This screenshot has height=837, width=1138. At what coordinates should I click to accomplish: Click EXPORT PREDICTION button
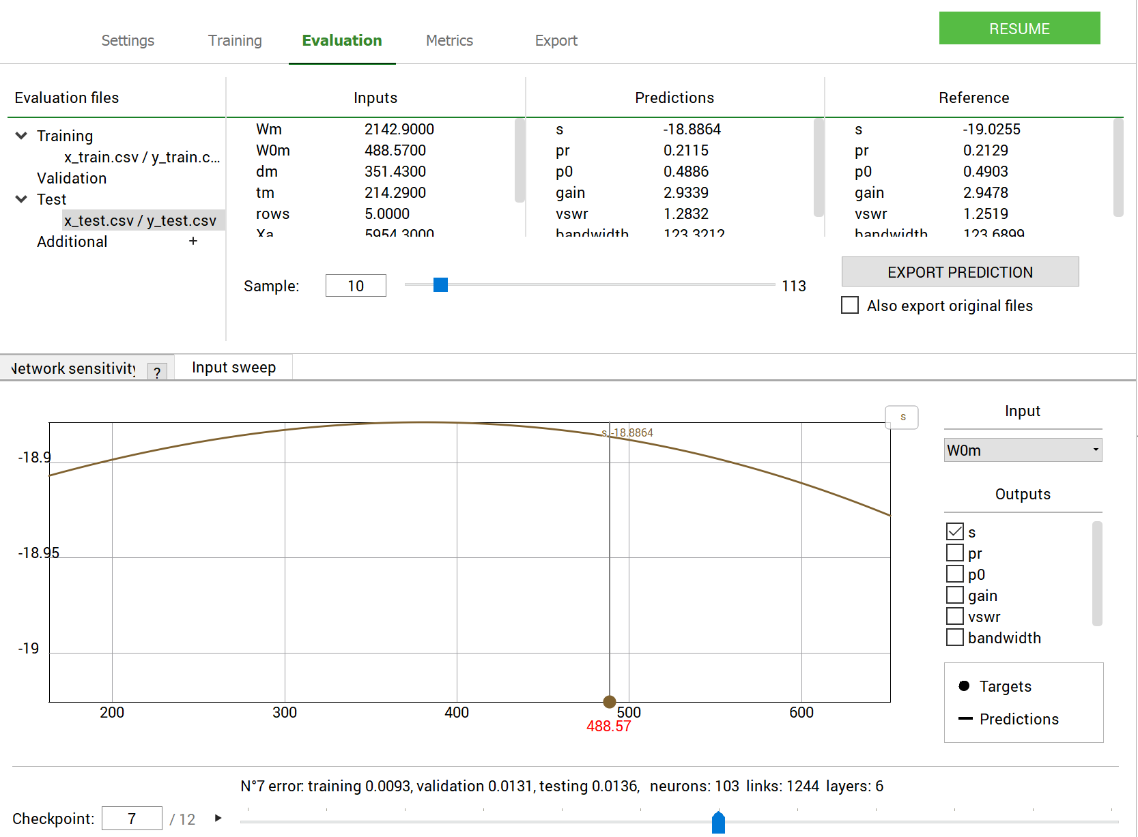point(960,271)
